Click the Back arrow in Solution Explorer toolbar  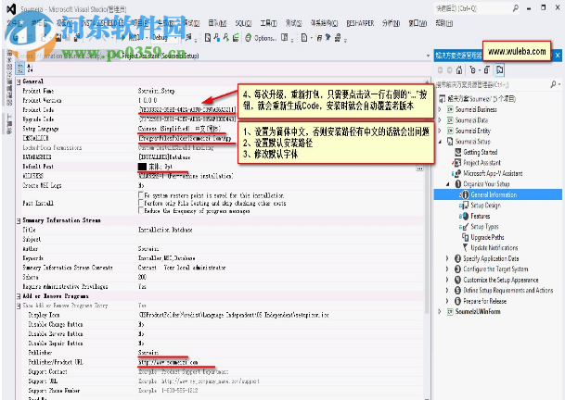point(440,70)
